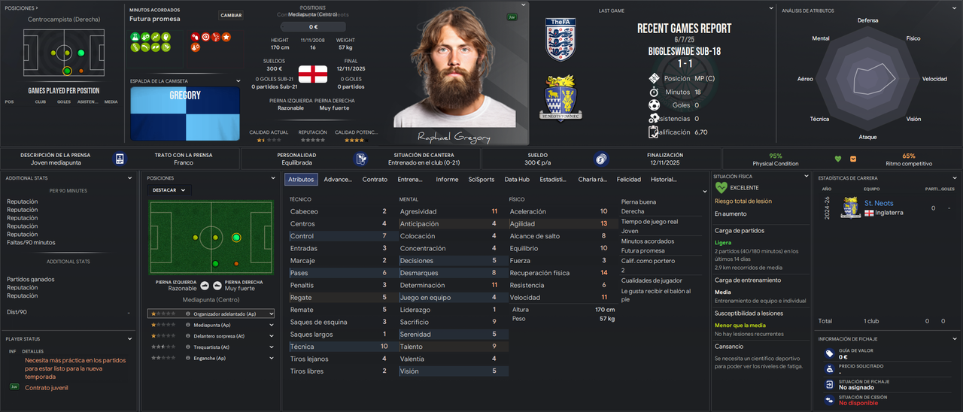963x412 pixels.
Task: Expand the Espalda de la camiseta panel chevron
Action: click(238, 80)
